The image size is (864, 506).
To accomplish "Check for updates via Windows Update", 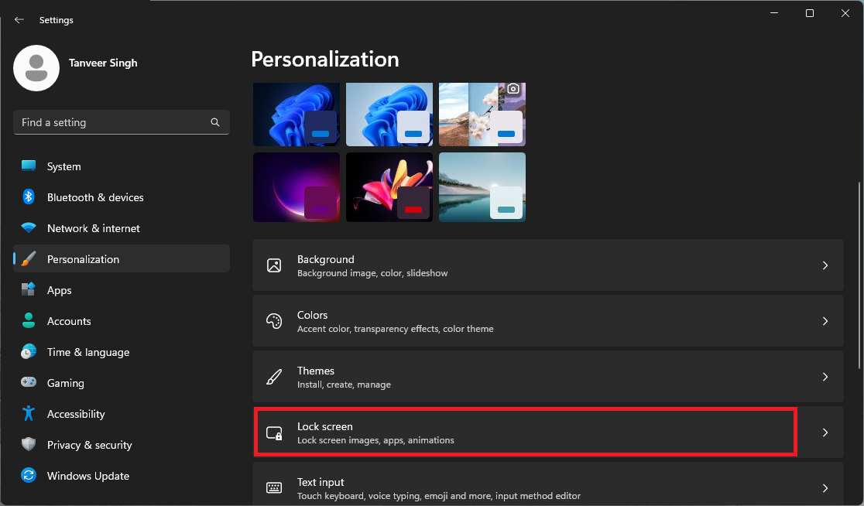I will coord(87,476).
